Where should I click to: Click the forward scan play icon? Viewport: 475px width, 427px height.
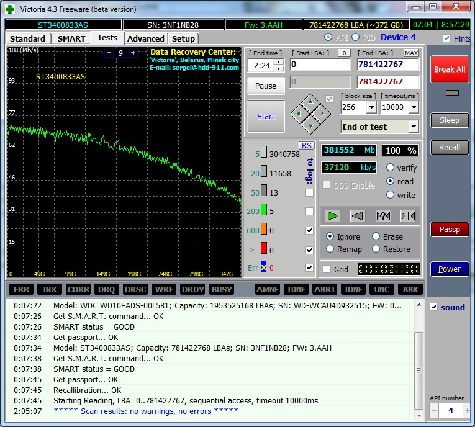(333, 216)
